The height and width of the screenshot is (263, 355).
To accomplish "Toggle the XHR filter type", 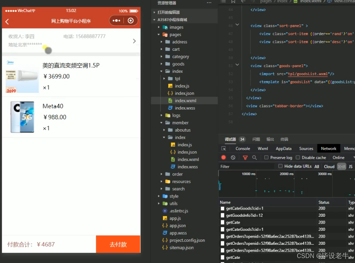I will (342, 166).
